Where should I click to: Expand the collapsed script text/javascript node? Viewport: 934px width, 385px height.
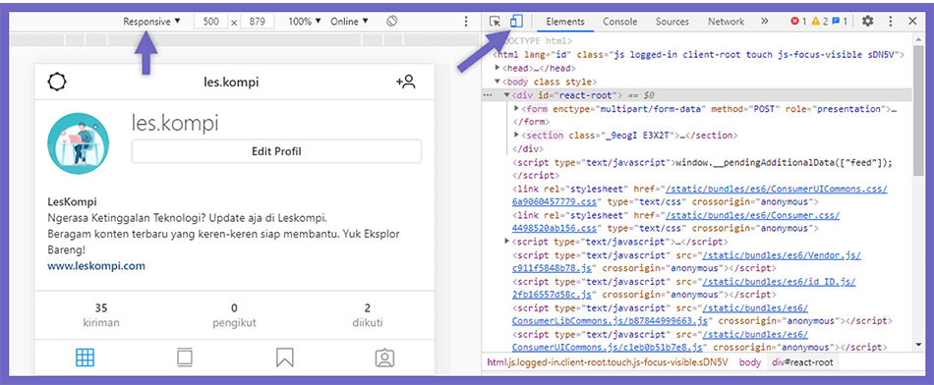(x=507, y=241)
